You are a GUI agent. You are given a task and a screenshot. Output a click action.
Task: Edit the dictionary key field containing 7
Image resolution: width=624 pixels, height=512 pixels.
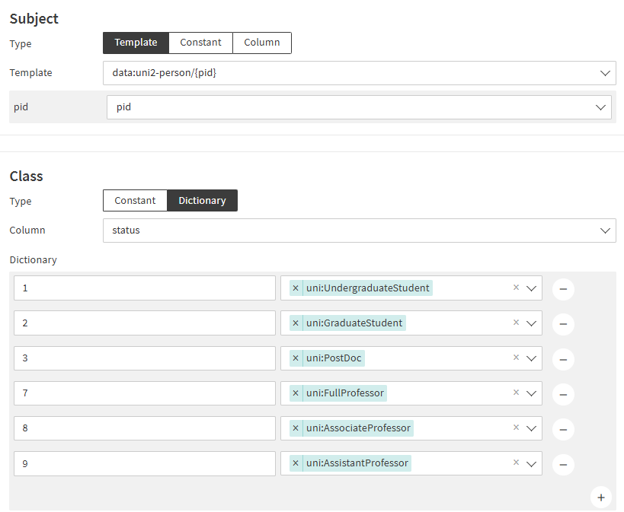[x=144, y=393]
